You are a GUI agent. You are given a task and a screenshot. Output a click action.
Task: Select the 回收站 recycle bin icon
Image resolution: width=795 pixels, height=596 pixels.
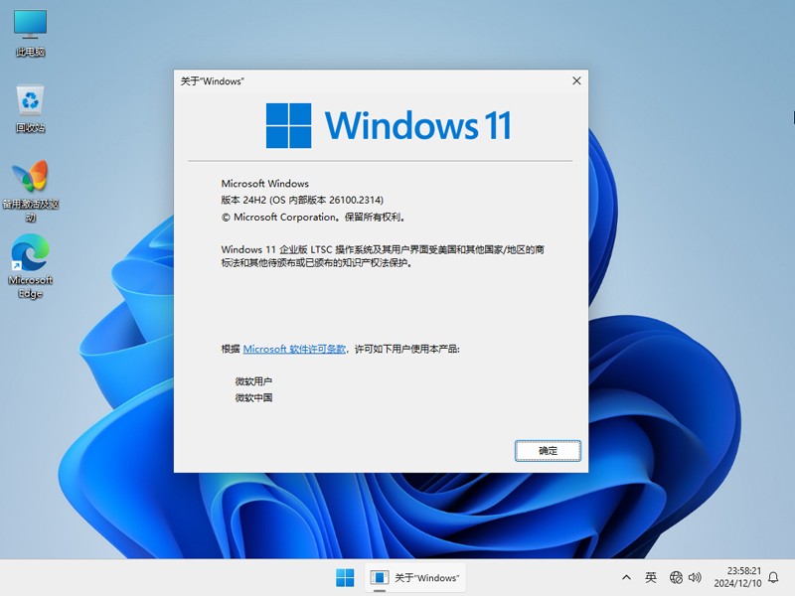tap(31, 109)
